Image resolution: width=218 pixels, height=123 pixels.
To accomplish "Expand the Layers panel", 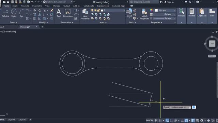I will pyautogui.click(x=103, y=23).
